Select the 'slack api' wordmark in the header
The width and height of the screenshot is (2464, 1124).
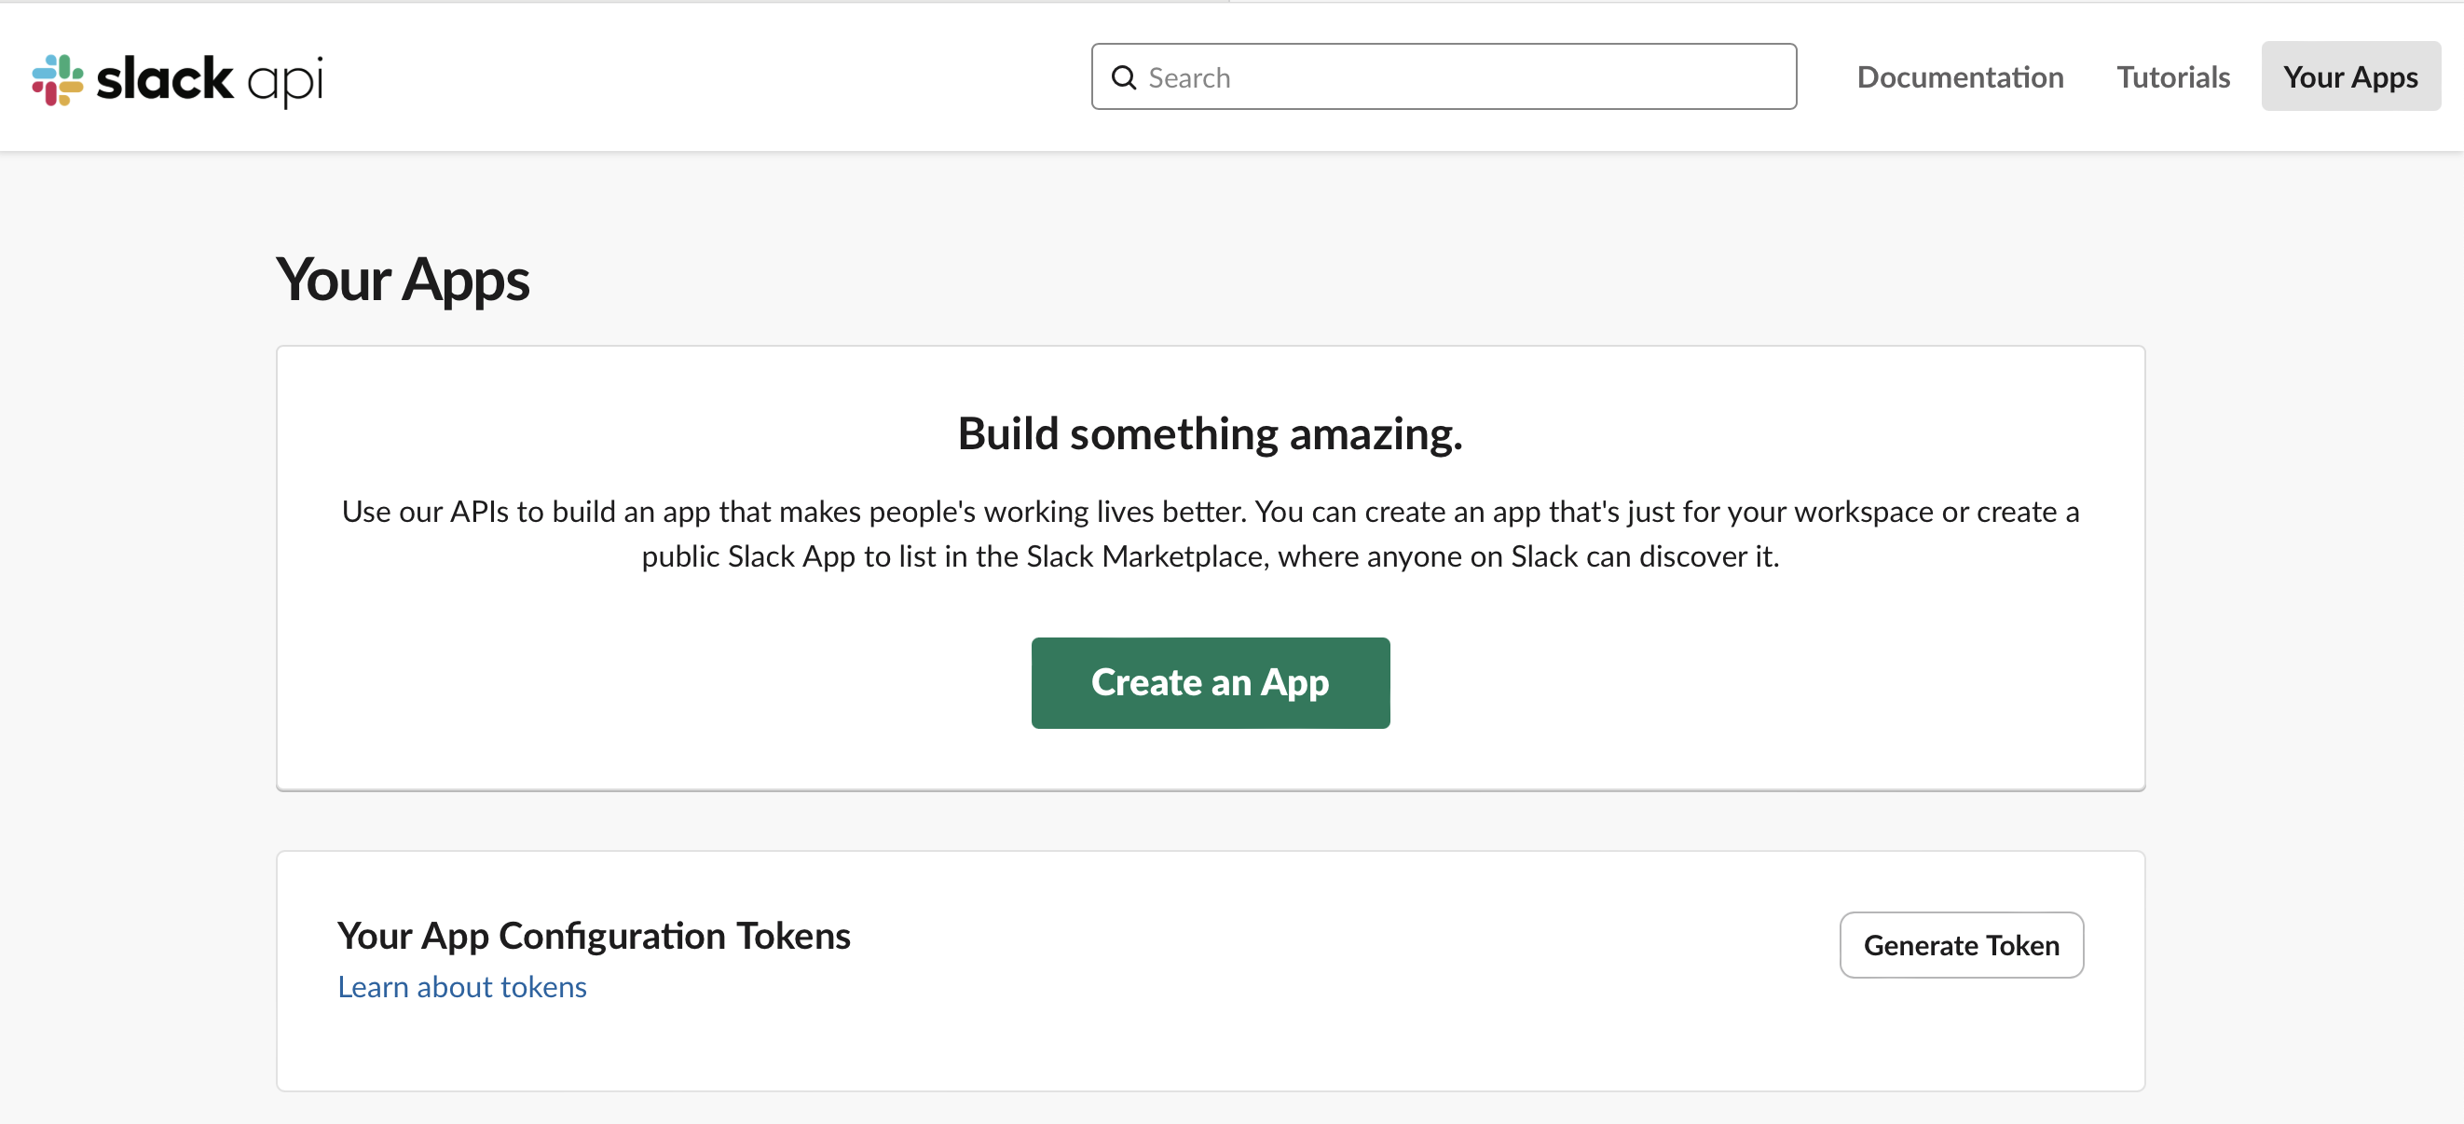pyautogui.click(x=211, y=79)
